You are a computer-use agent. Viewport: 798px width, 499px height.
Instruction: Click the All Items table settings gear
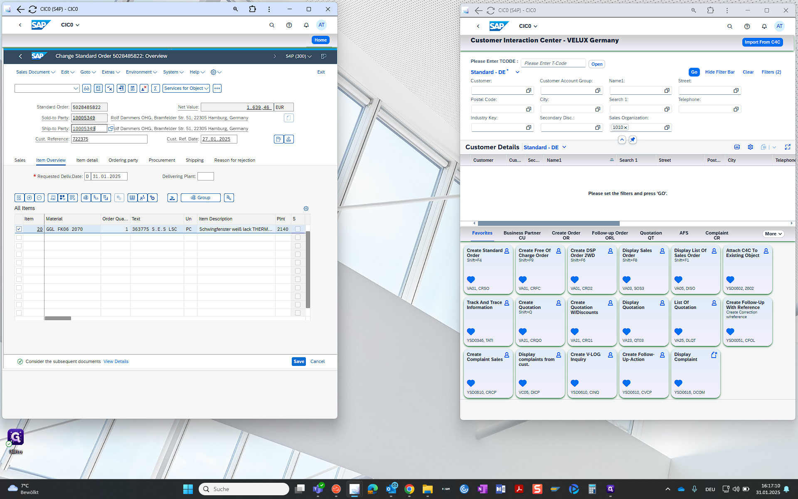click(306, 209)
